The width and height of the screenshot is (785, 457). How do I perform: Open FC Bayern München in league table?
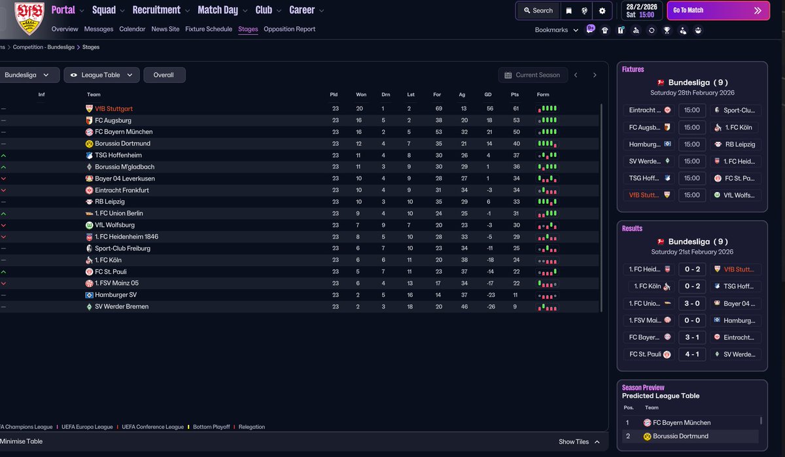pos(124,132)
